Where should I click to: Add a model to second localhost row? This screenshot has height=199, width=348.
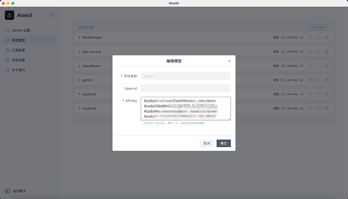[x=310, y=108]
